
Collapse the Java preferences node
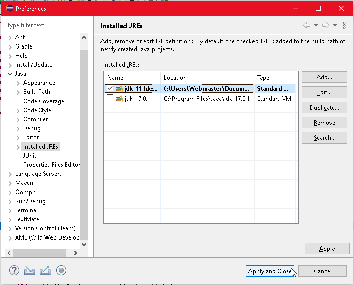(x=10, y=74)
